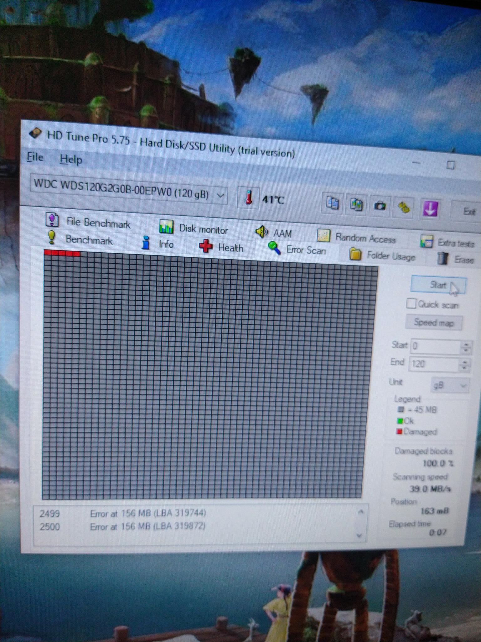This screenshot has width=481, height=642.
Task: Open the Unit gB dropdown
Action: pyautogui.click(x=450, y=385)
